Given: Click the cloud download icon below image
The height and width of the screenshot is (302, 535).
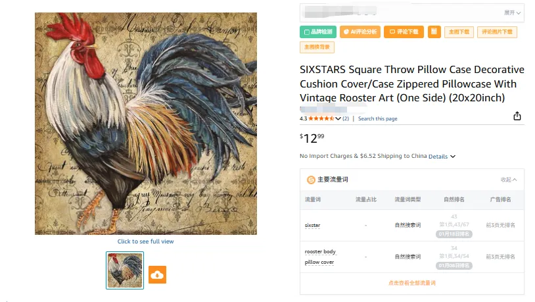Looking at the screenshot, I should coord(157,274).
